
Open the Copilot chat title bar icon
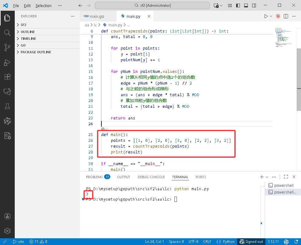216,6
